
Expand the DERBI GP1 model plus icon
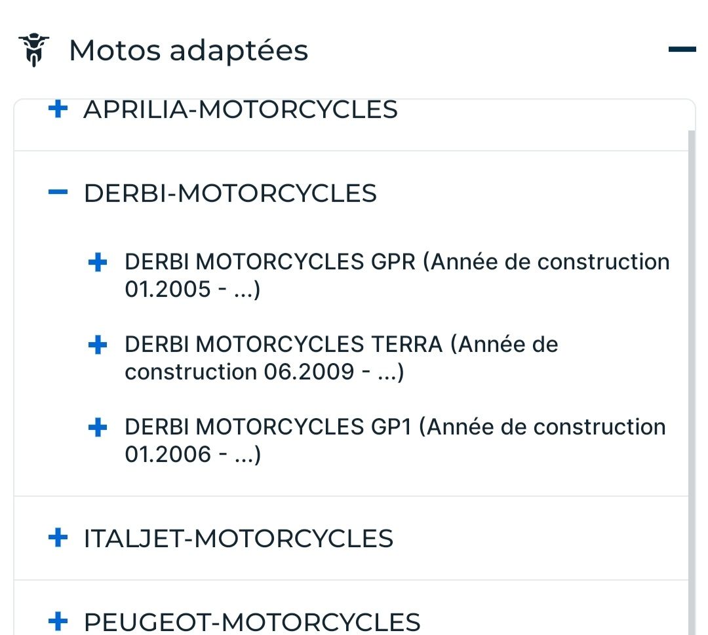[x=97, y=428]
